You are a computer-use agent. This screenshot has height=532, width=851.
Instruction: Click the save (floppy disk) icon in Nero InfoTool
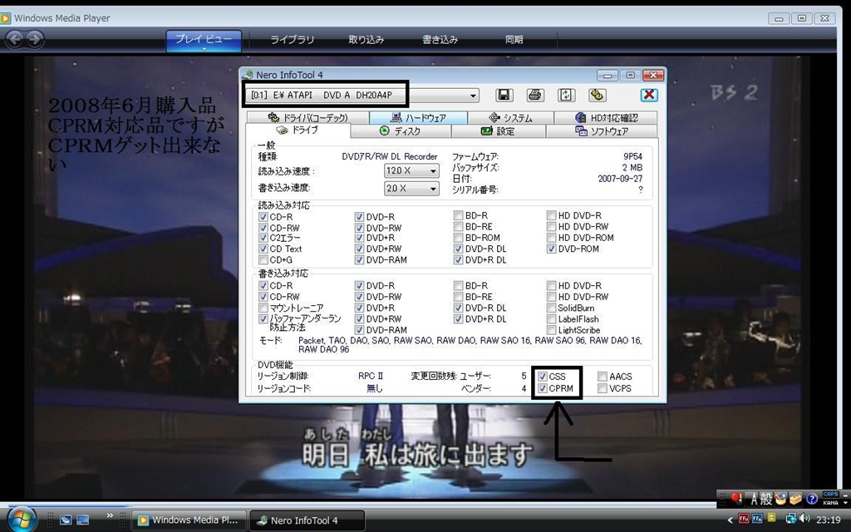[x=504, y=95]
